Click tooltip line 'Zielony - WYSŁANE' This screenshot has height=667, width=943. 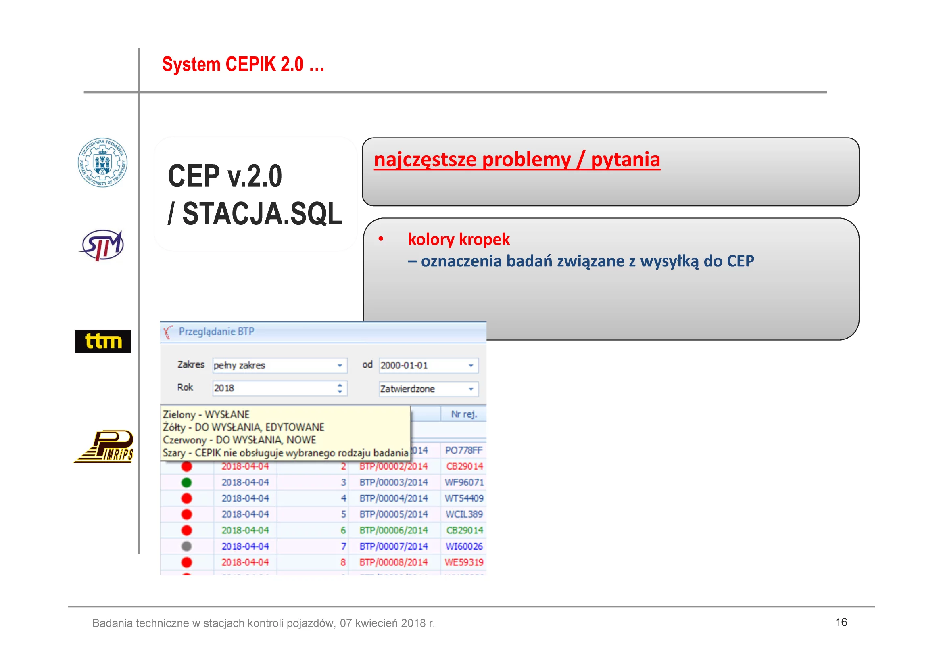coord(206,415)
